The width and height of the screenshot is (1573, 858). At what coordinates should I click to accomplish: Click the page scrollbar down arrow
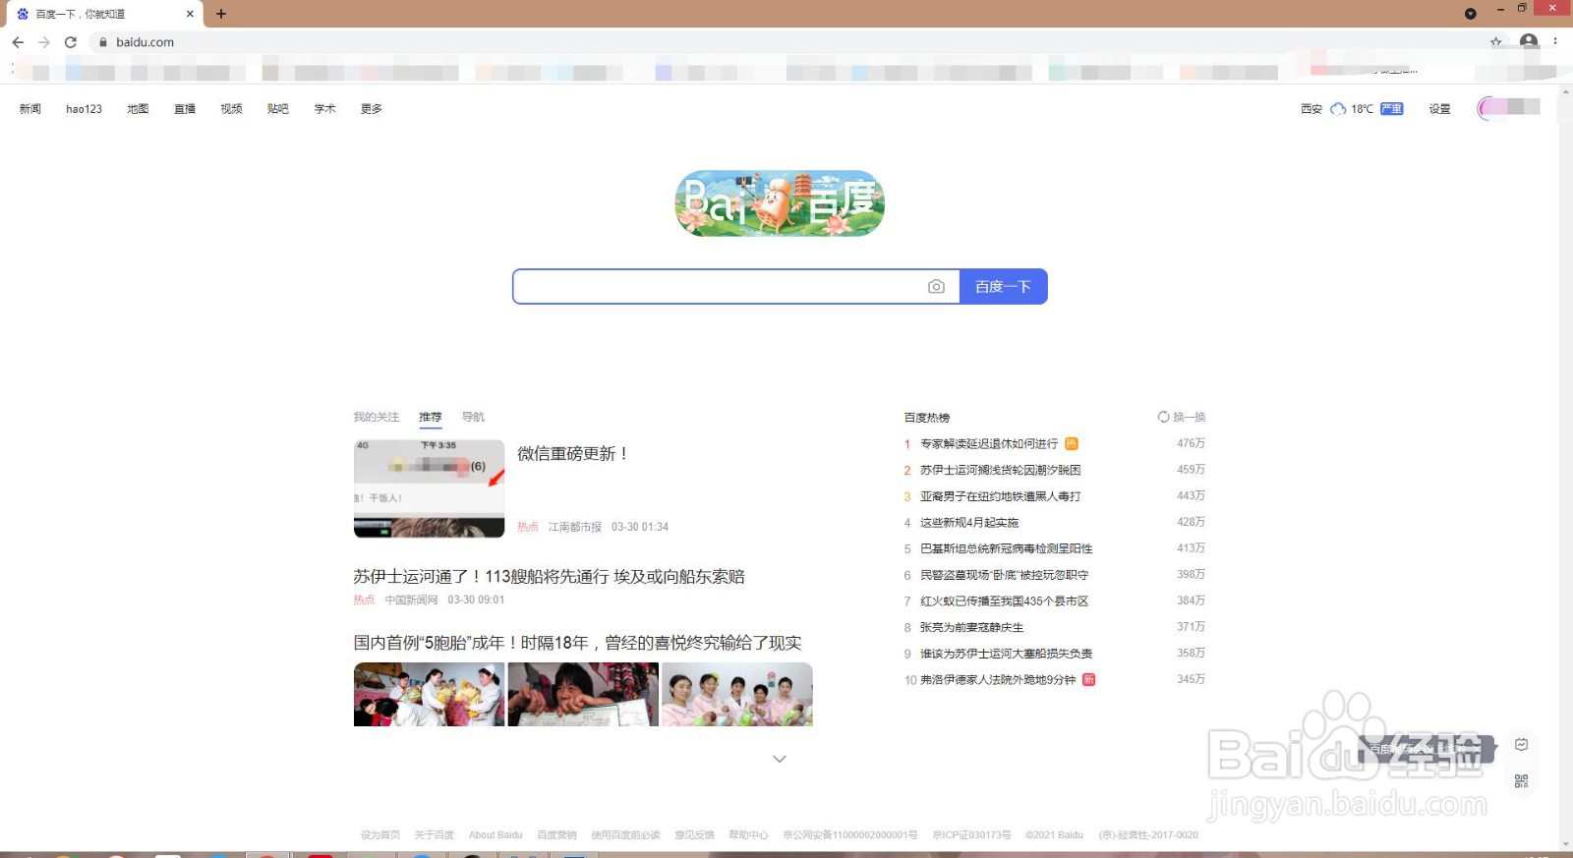coord(1566,843)
